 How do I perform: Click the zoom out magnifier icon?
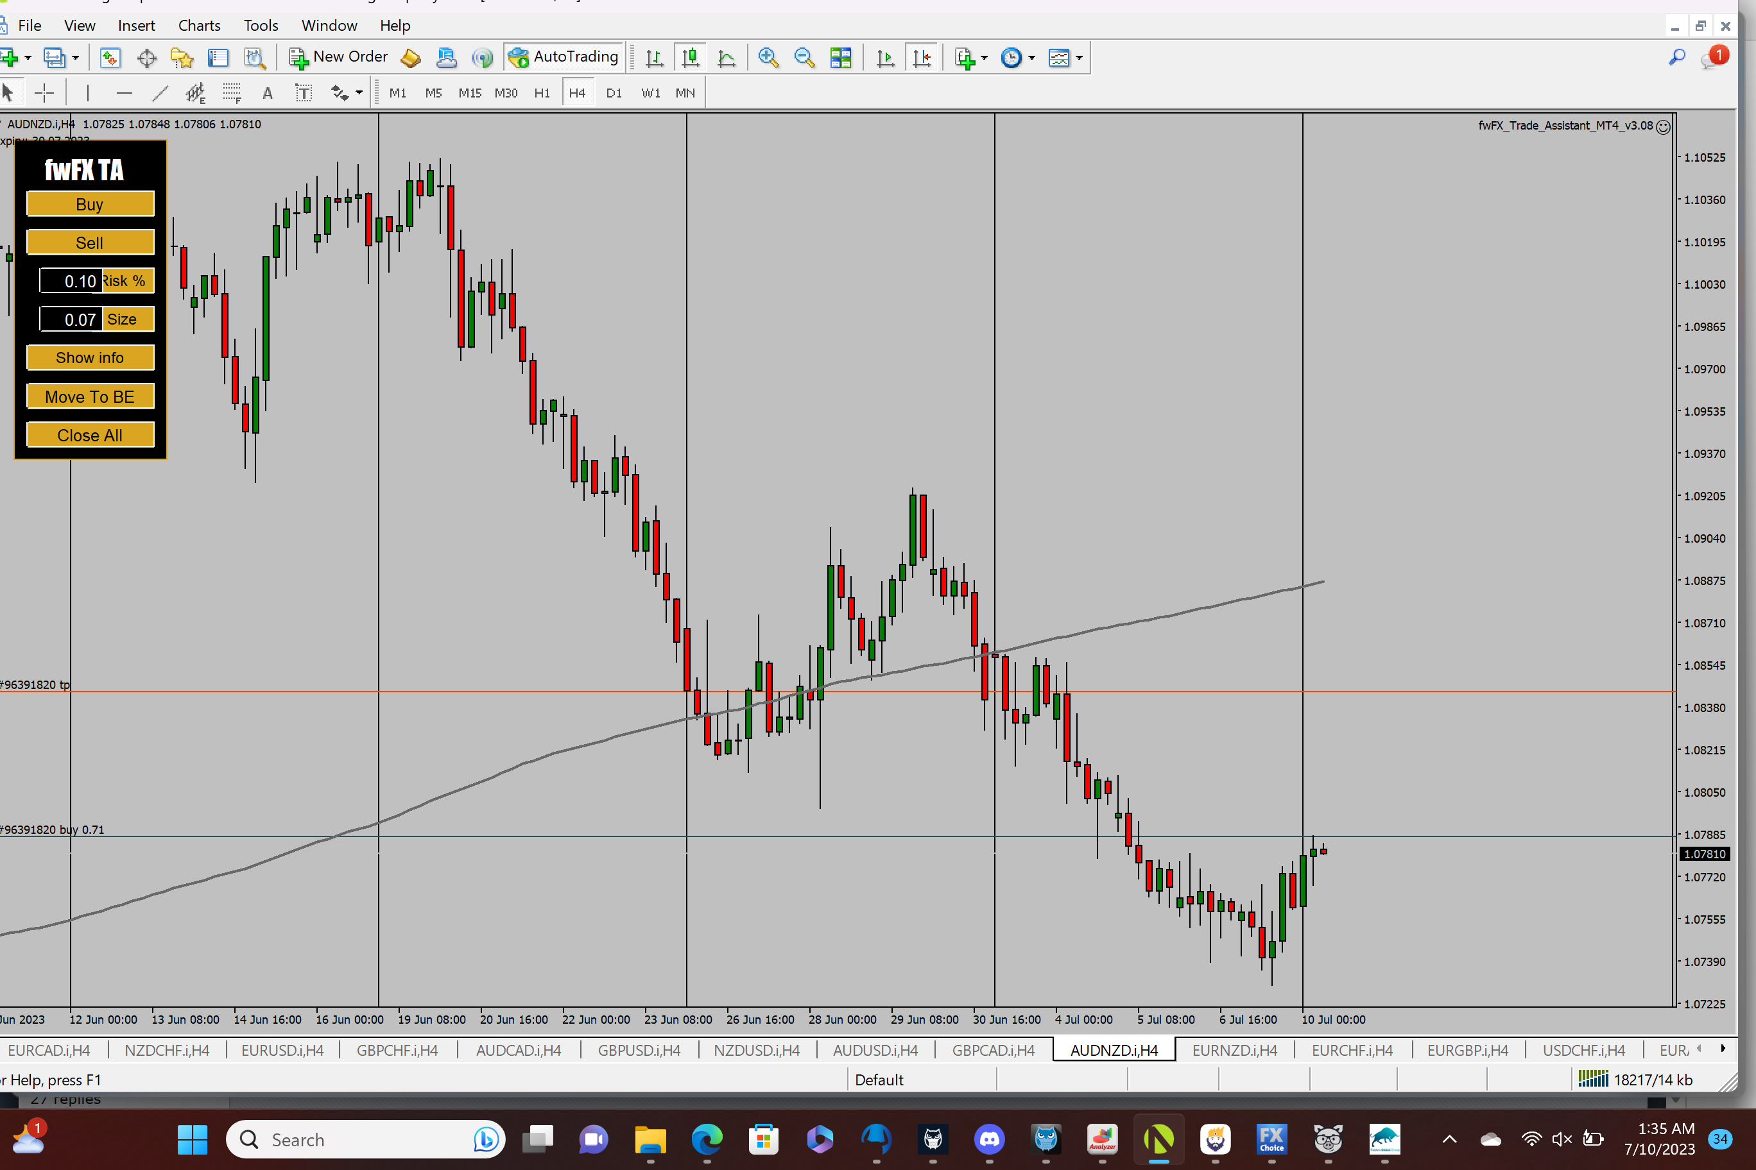pos(804,58)
